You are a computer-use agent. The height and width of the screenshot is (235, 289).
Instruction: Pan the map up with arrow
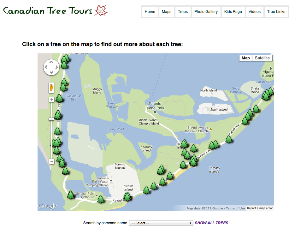click(51, 62)
